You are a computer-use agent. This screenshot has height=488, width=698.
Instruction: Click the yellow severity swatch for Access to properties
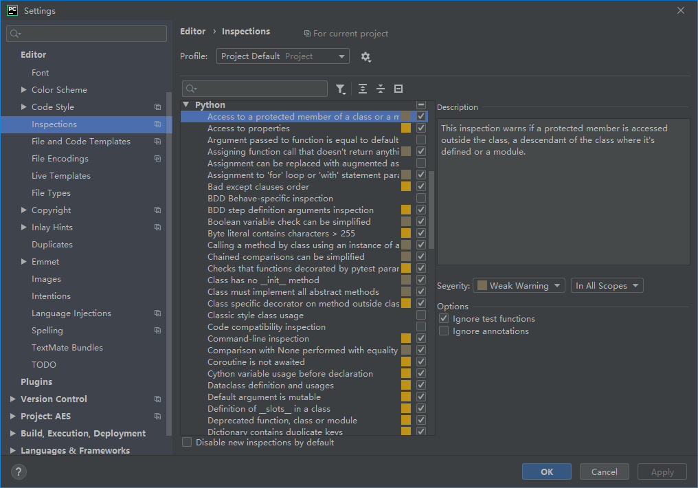(x=406, y=129)
